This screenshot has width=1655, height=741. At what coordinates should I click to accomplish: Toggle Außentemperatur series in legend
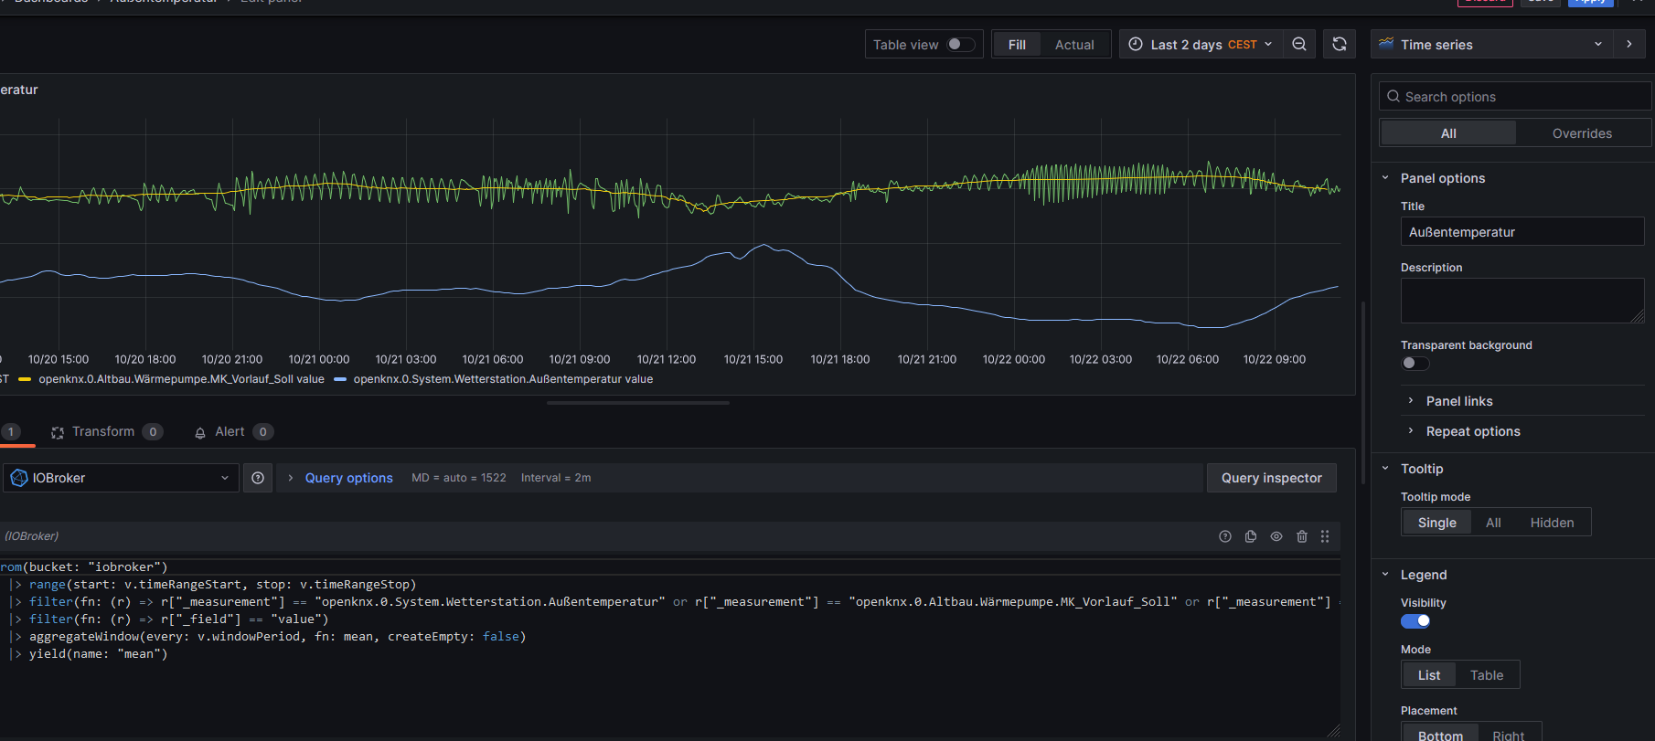(503, 379)
